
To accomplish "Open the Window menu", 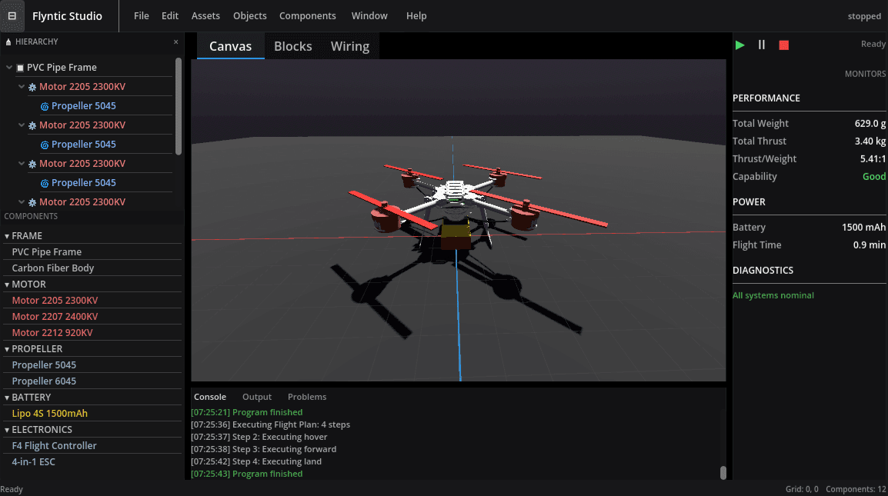I will pos(369,16).
